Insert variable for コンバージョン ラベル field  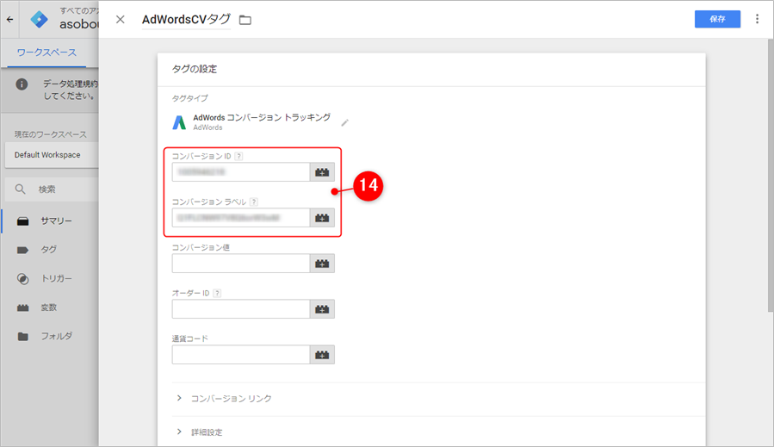tap(322, 218)
